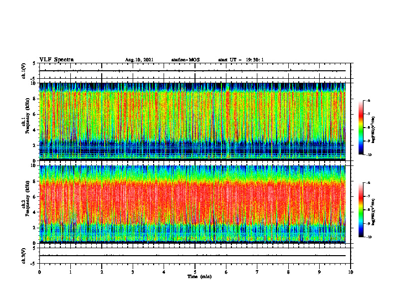The width and height of the screenshot is (395, 305).
Task: Click the -8 tick on ch.1 color bar
Action: click(x=369, y=128)
